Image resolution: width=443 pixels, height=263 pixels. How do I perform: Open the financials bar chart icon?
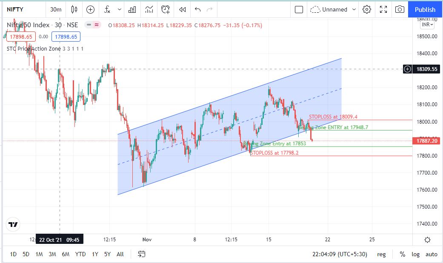coord(132,9)
